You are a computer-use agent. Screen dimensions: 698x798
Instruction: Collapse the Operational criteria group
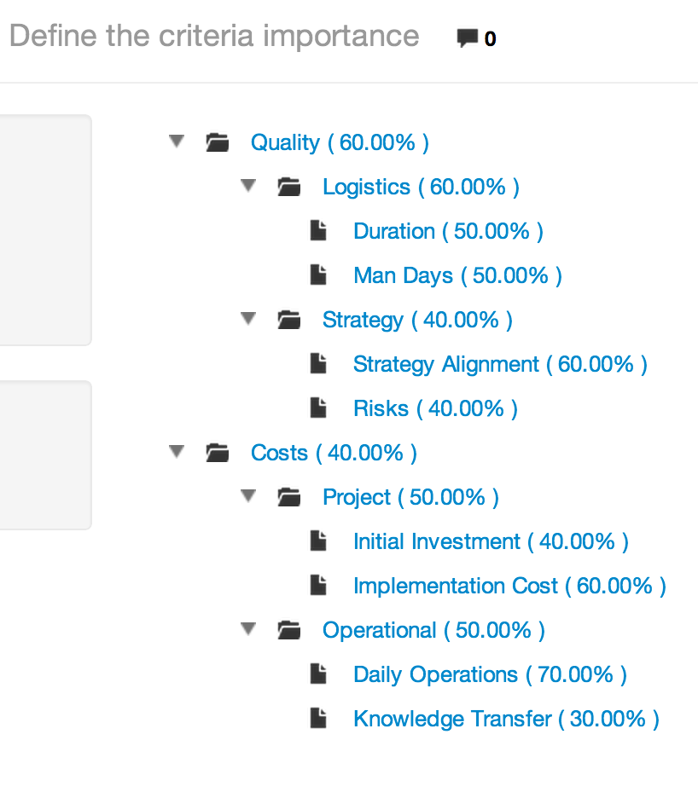[x=247, y=629]
